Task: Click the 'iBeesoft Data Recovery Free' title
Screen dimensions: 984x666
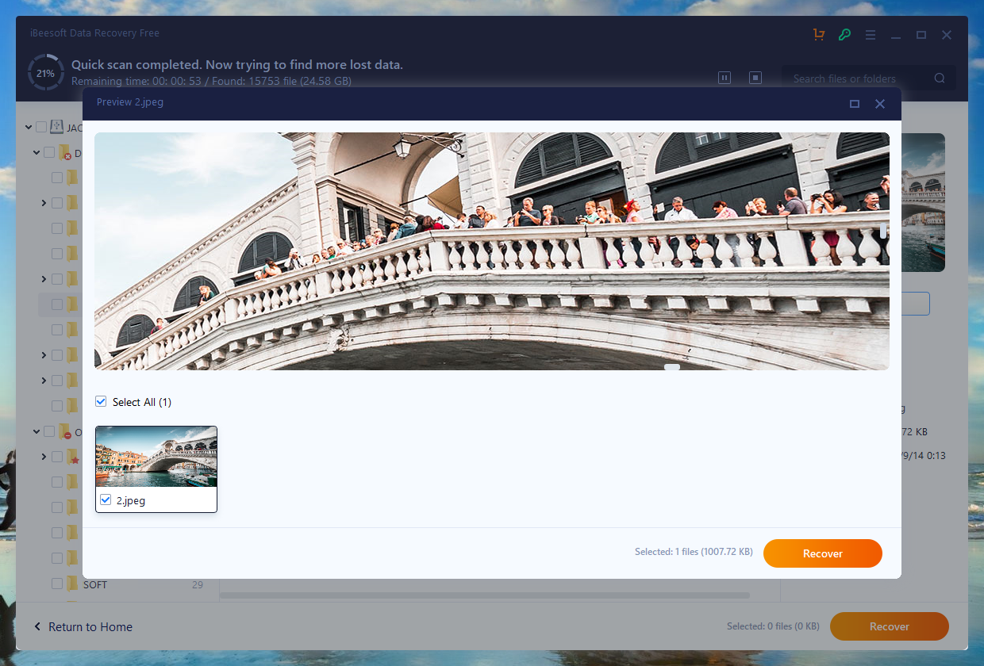Action: click(94, 33)
